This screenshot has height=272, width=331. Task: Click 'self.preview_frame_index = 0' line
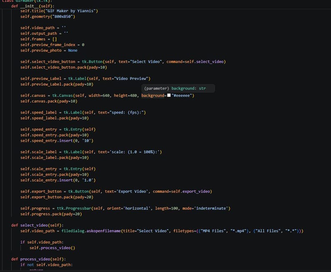coord(53,45)
